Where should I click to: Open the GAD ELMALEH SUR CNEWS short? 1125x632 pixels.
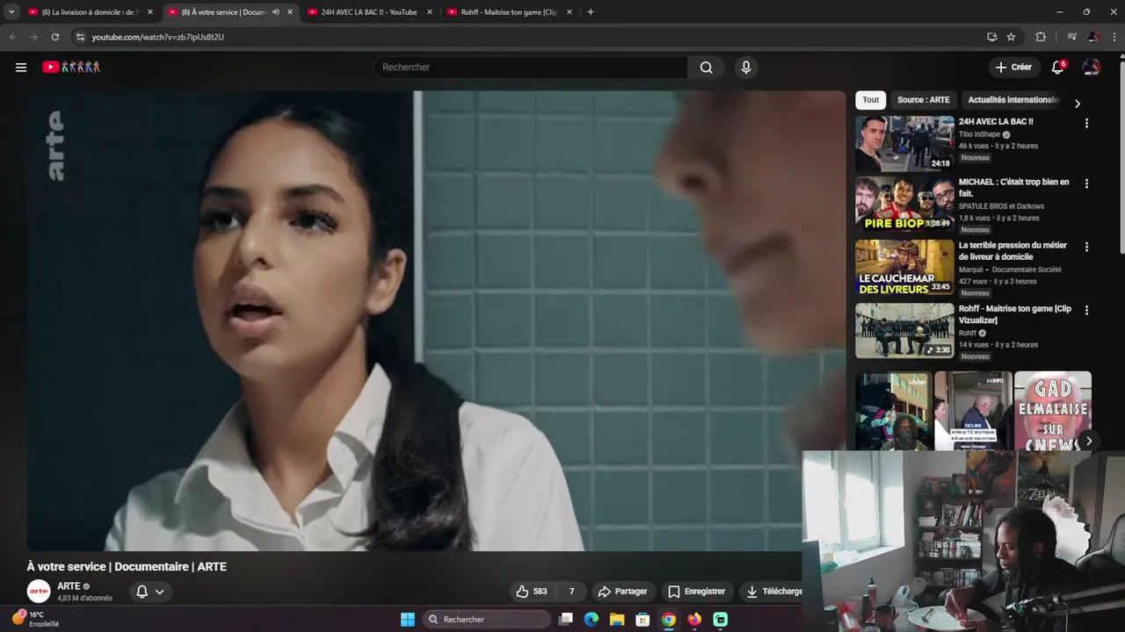1052,411
